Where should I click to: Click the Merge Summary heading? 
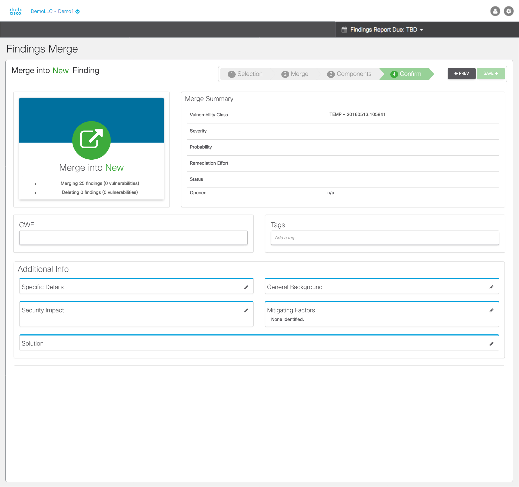coord(209,99)
